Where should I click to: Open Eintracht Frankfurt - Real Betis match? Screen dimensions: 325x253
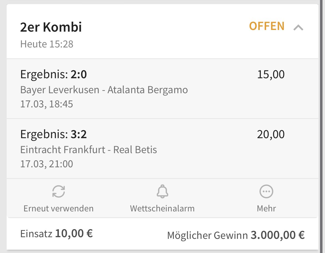(89, 150)
